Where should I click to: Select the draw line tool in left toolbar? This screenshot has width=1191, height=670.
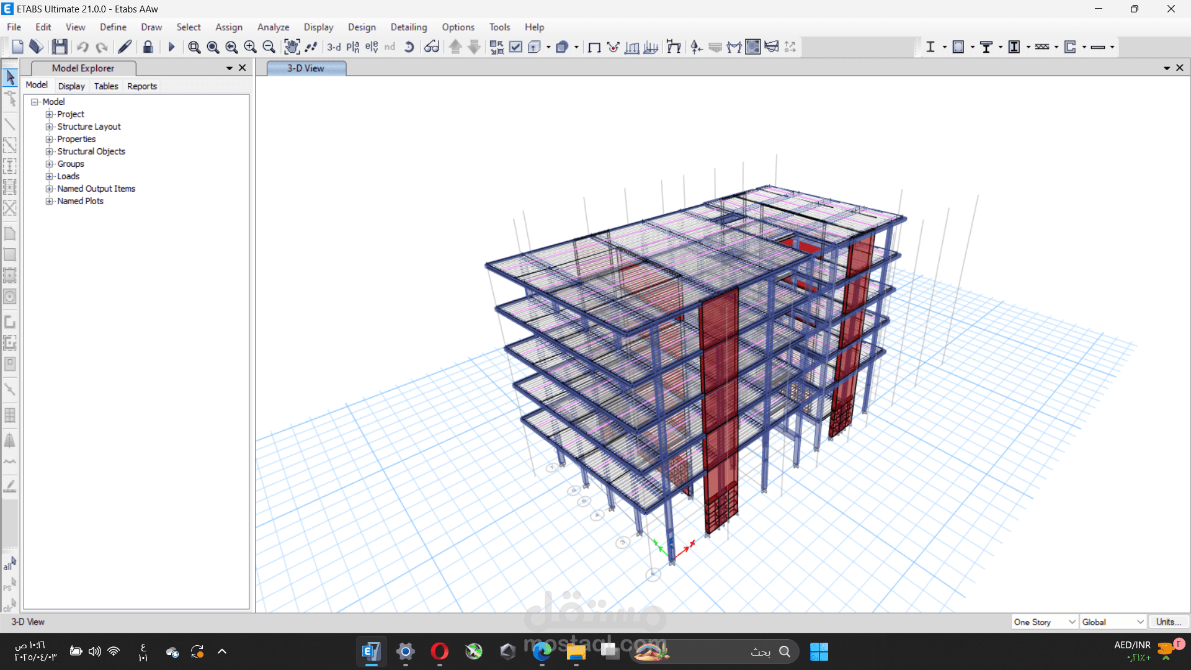point(10,124)
